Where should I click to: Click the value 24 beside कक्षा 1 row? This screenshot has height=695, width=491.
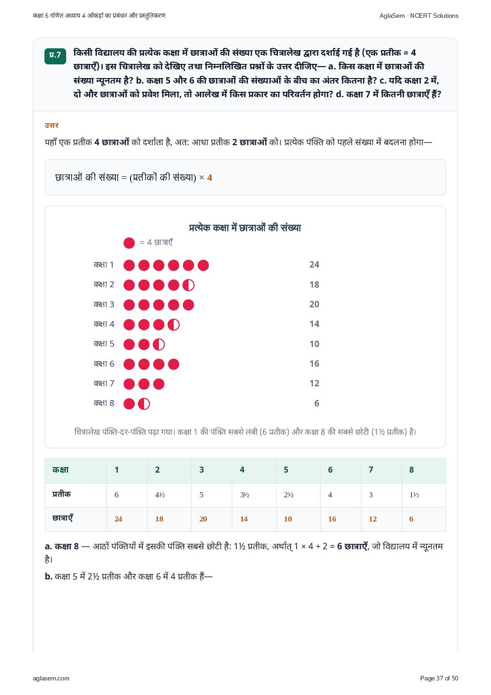point(314,265)
